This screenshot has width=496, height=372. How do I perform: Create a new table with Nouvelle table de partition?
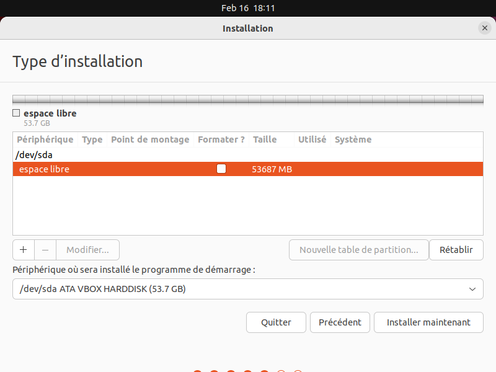tap(358, 250)
